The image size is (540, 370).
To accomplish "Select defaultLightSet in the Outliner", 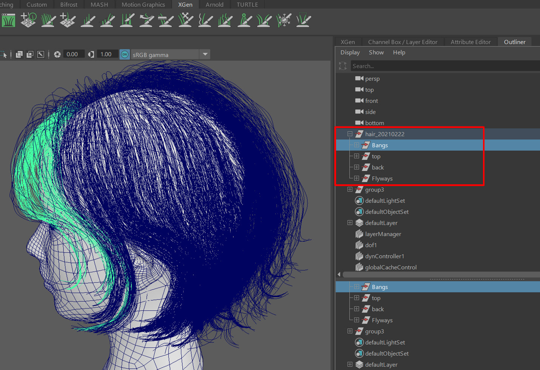I will coord(386,200).
